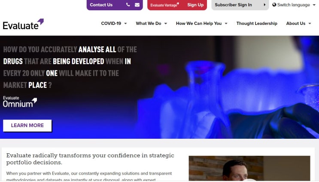Click the phone icon in Contact Us
The height and width of the screenshot is (182, 319).
pos(128,5)
